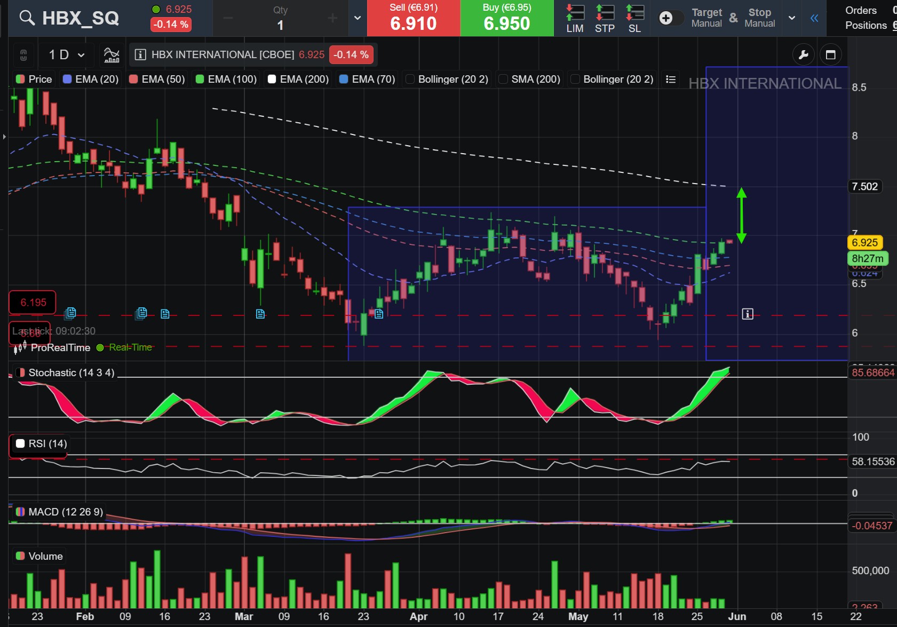Click the maximize chart window icon
This screenshot has width=897, height=627.
click(830, 54)
